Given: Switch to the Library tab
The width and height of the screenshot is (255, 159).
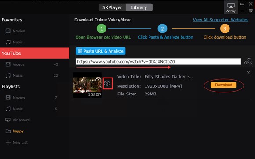Looking at the screenshot, I should click(x=139, y=7).
